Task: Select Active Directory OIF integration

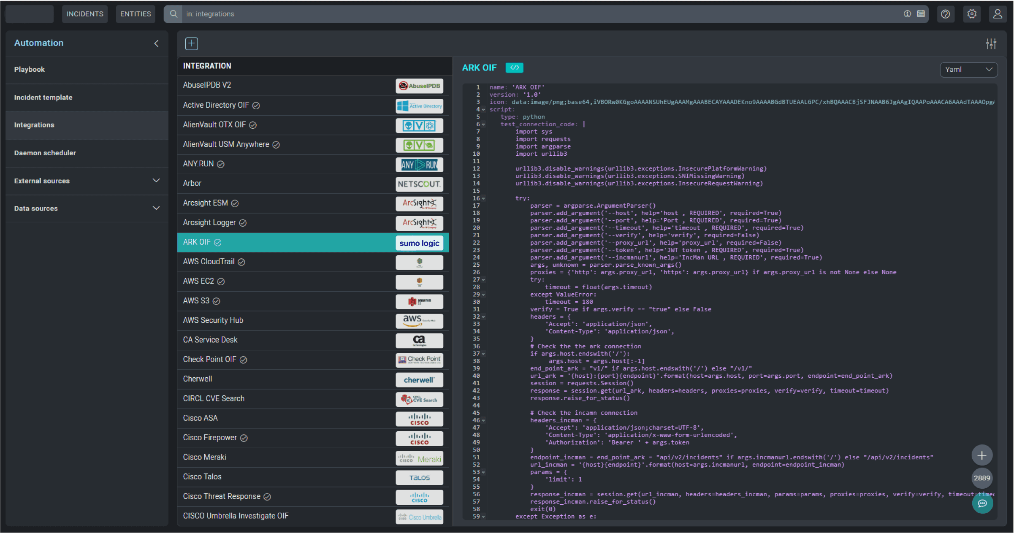Action: tap(313, 106)
